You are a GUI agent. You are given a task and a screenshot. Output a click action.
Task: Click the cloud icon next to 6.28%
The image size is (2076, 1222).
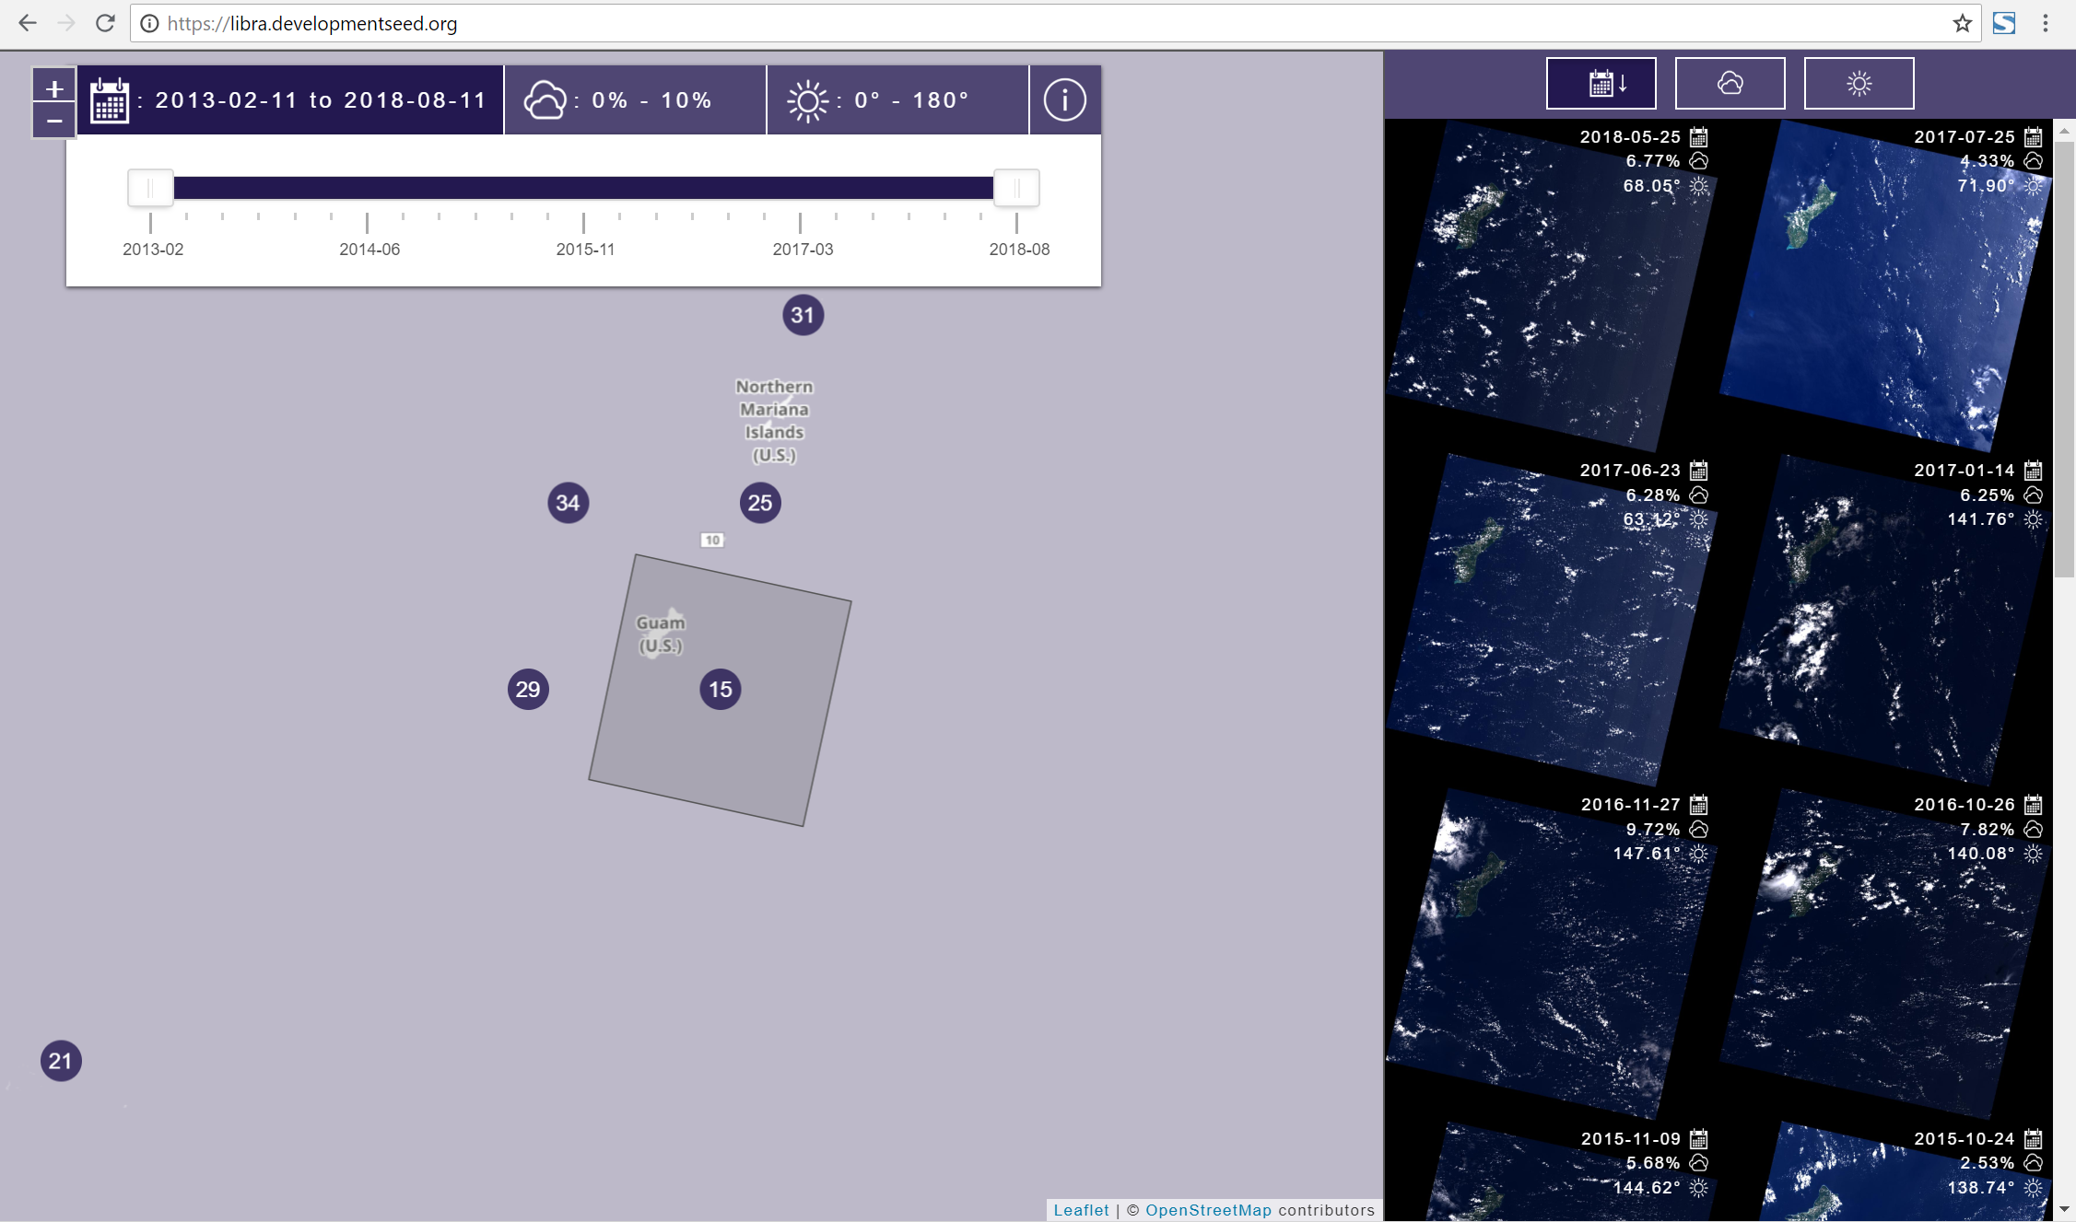click(1699, 495)
